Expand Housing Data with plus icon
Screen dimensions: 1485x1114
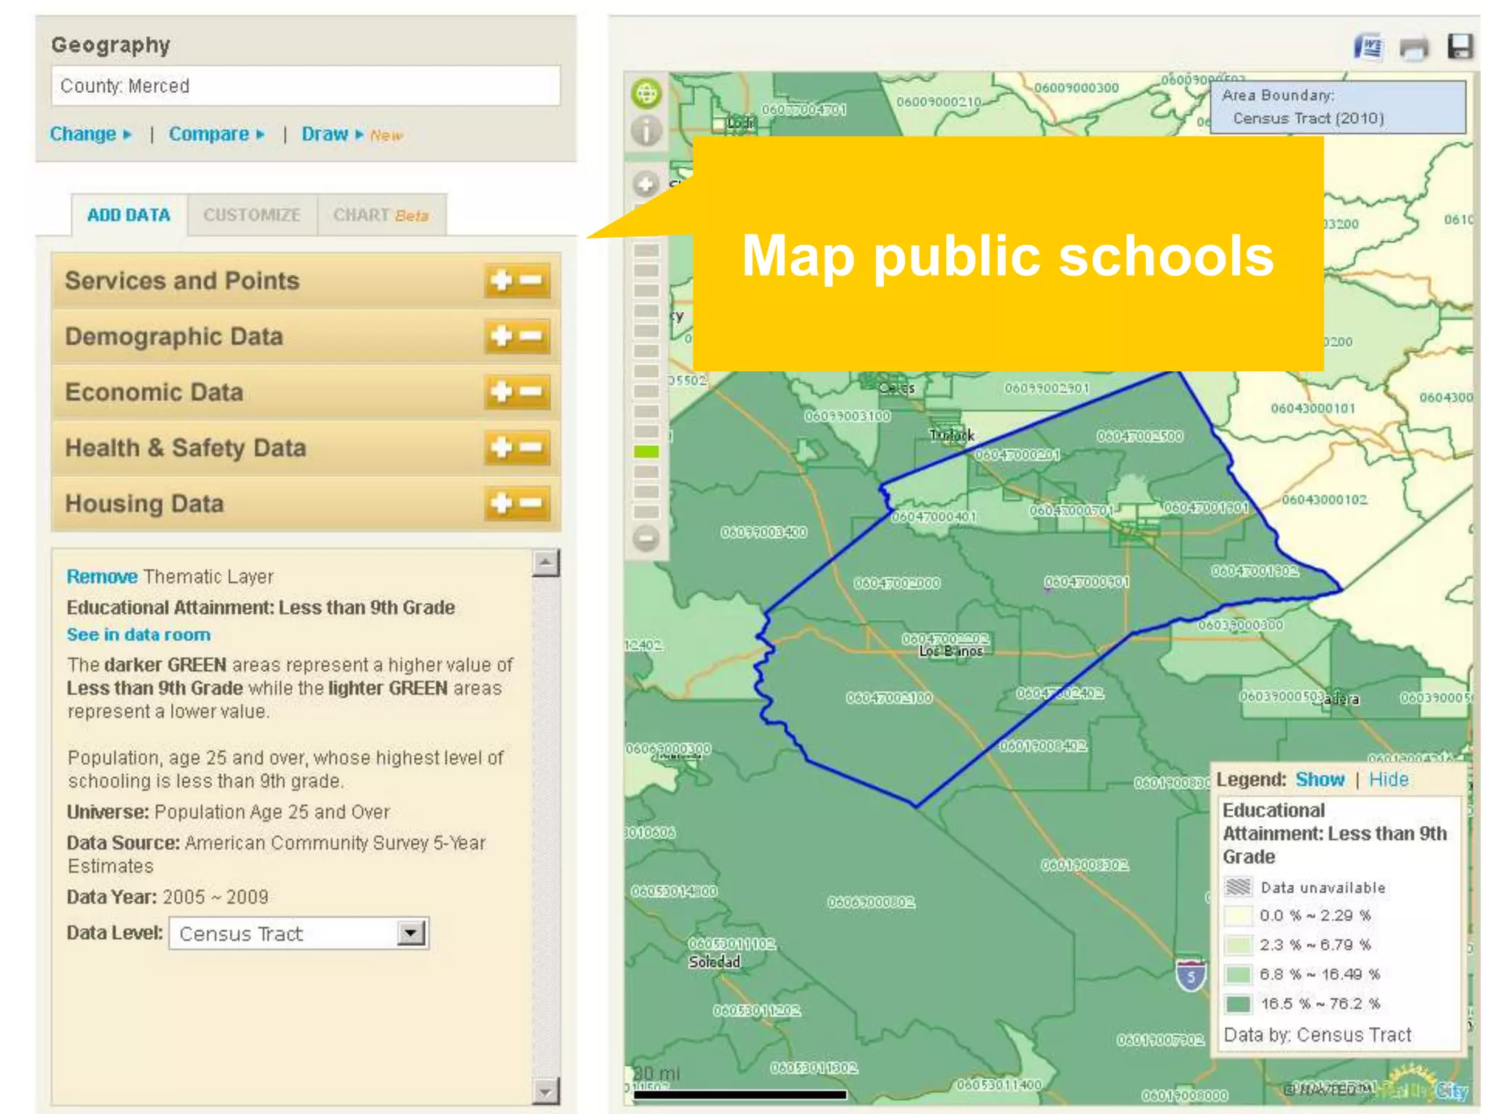[x=502, y=503]
